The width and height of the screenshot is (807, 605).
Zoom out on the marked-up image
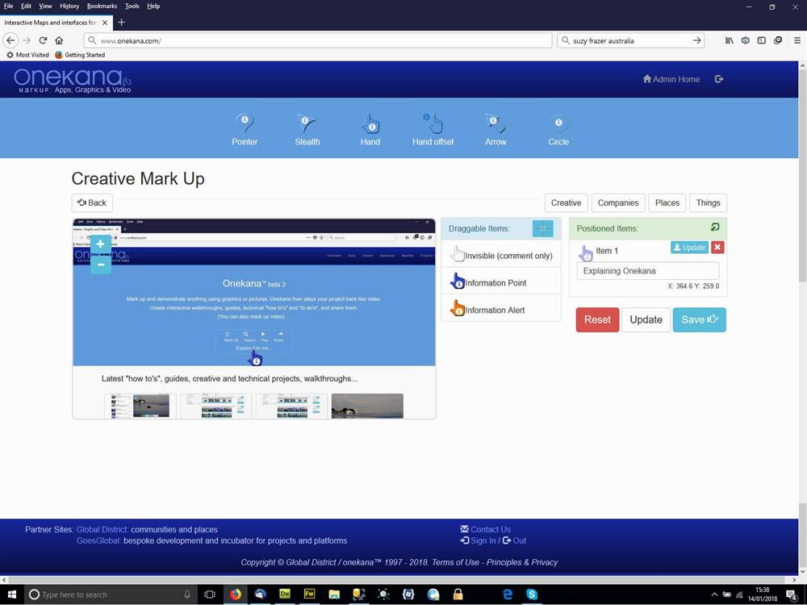tap(101, 265)
